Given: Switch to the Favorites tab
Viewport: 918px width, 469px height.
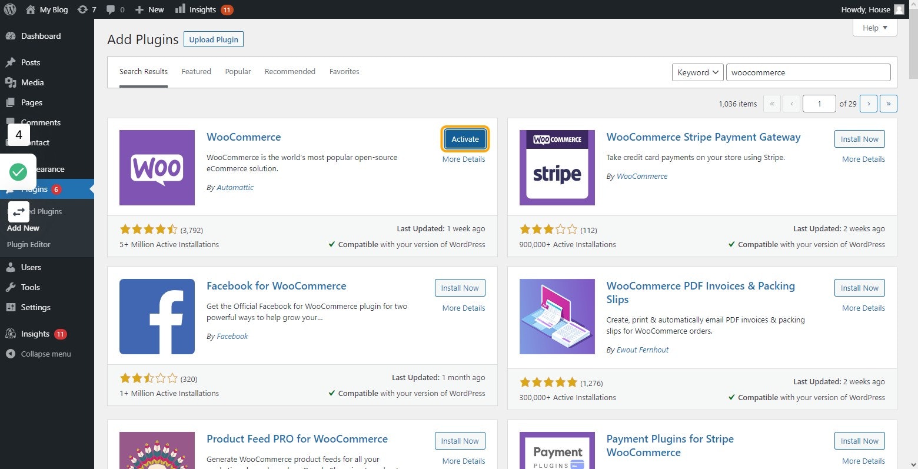Looking at the screenshot, I should (x=344, y=72).
